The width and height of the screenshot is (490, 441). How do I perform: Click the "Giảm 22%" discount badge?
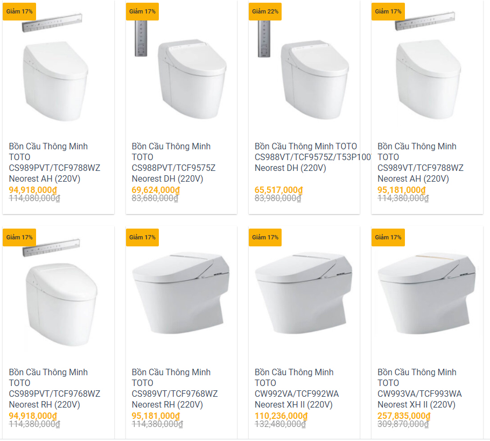coord(265,11)
